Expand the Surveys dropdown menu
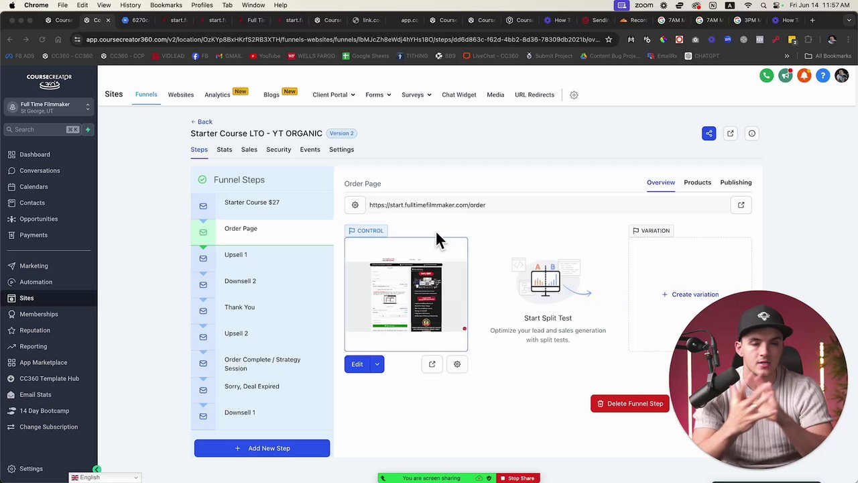Image resolution: width=858 pixels, height=483 pixels. [416, 95]
